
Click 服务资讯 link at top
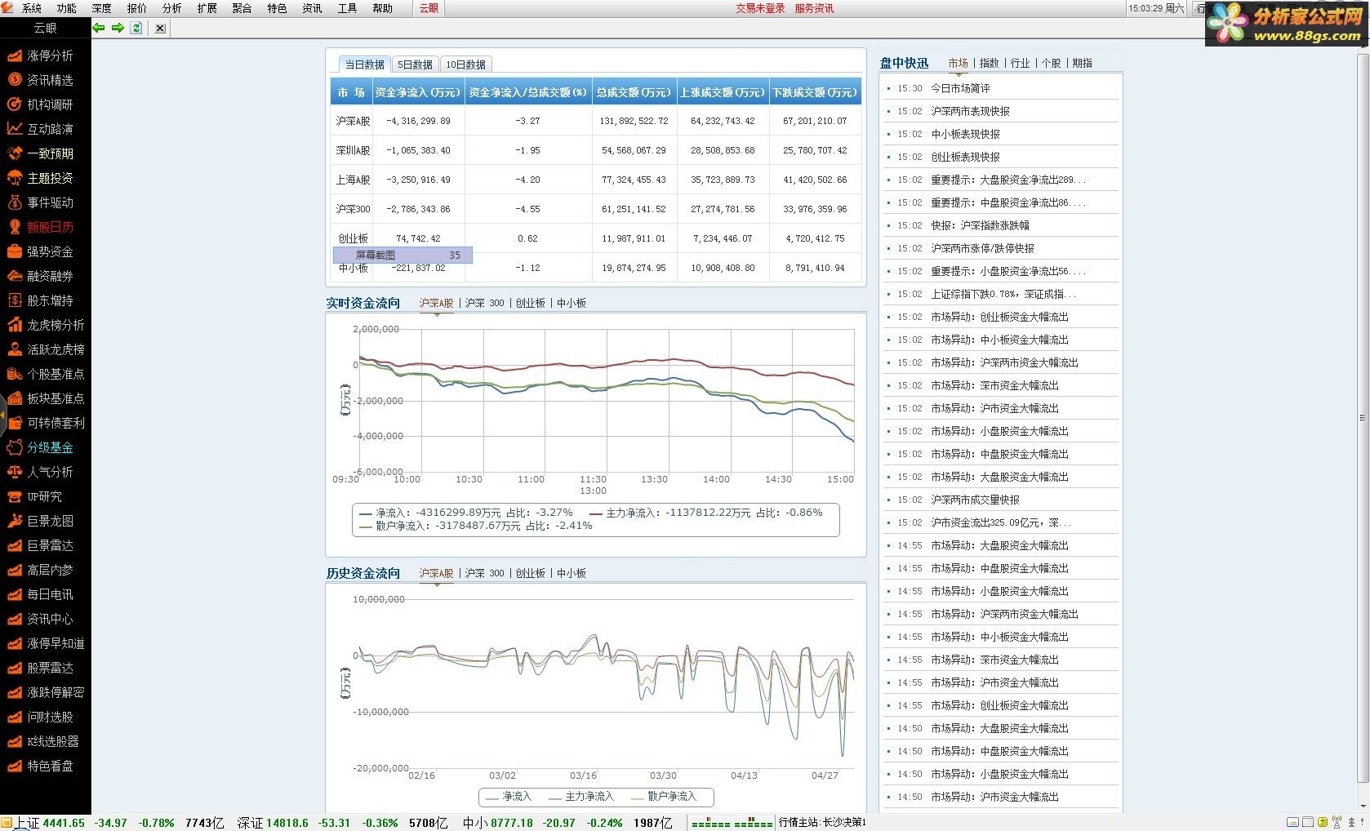[x=814, y=8]
